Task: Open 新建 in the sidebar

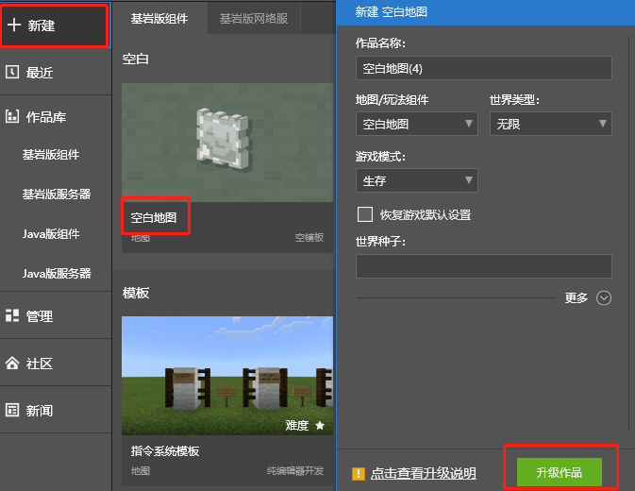Action: pyautogui.click(x=55, y=25)
